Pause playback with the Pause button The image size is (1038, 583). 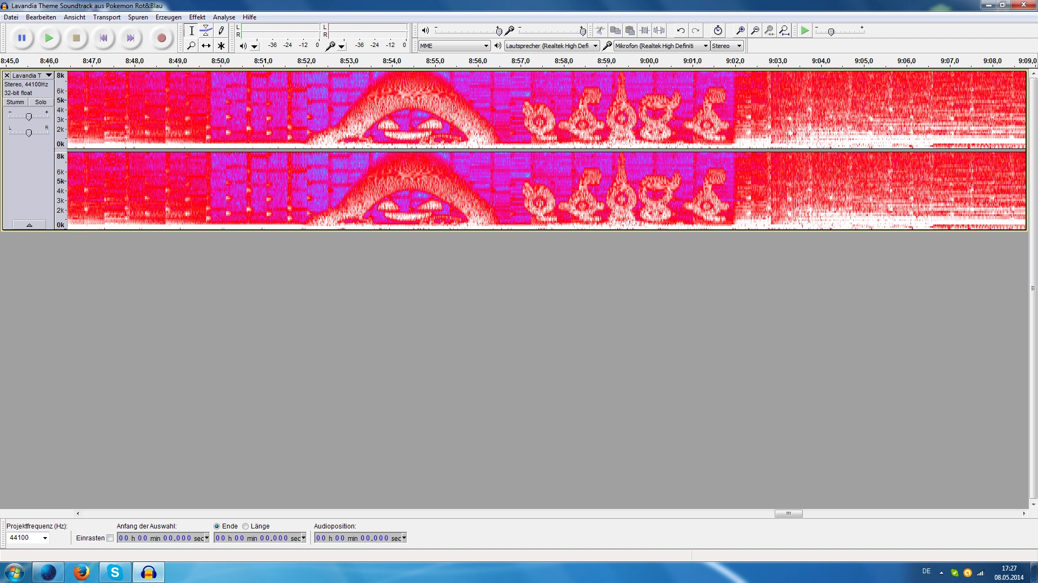[x=22, y=38]
